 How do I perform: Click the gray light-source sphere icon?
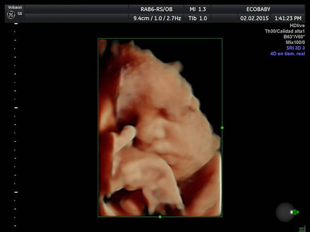click(284, 212)
